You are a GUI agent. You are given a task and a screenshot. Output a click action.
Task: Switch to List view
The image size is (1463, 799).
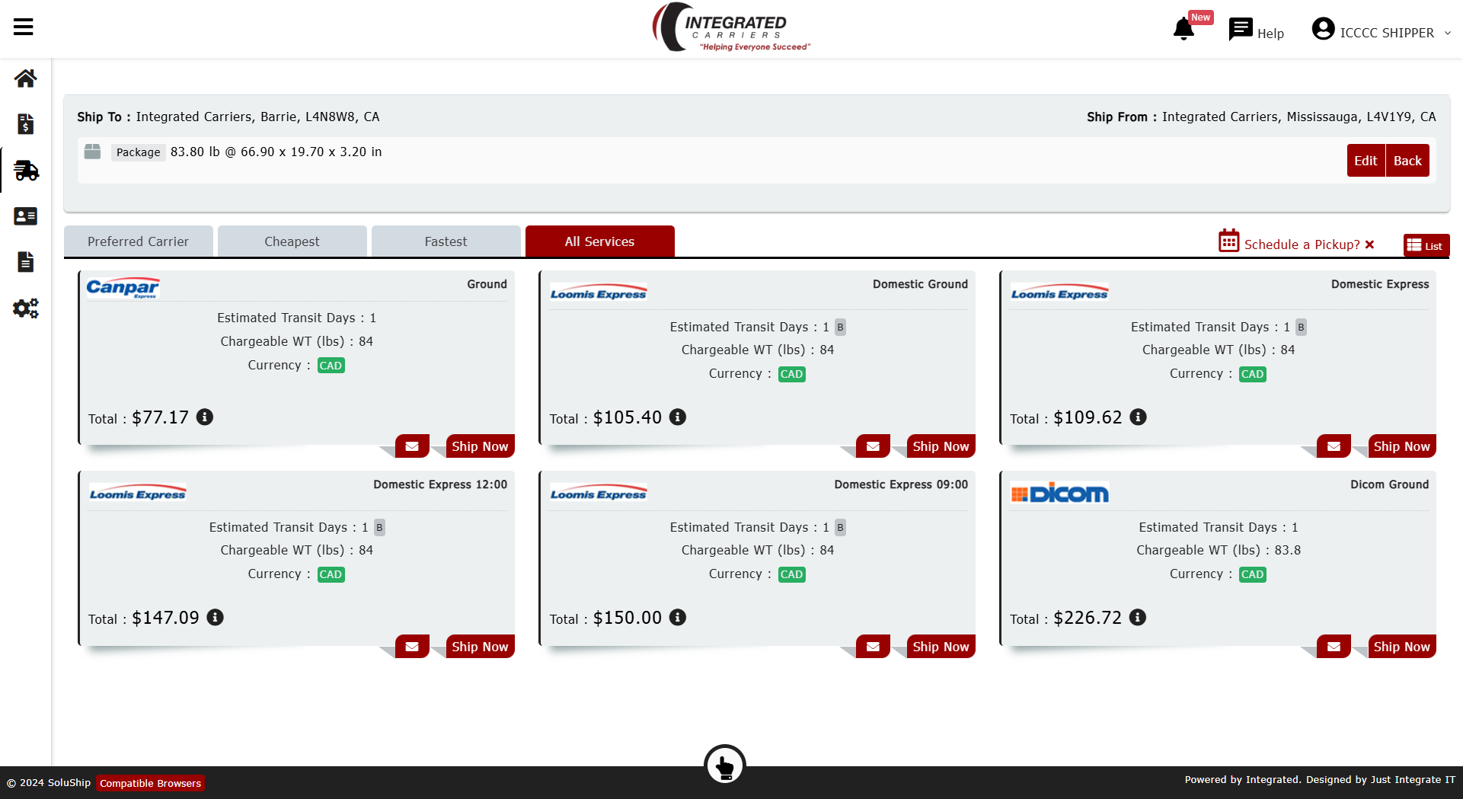pyautogui.click(x=1426, y=245)
